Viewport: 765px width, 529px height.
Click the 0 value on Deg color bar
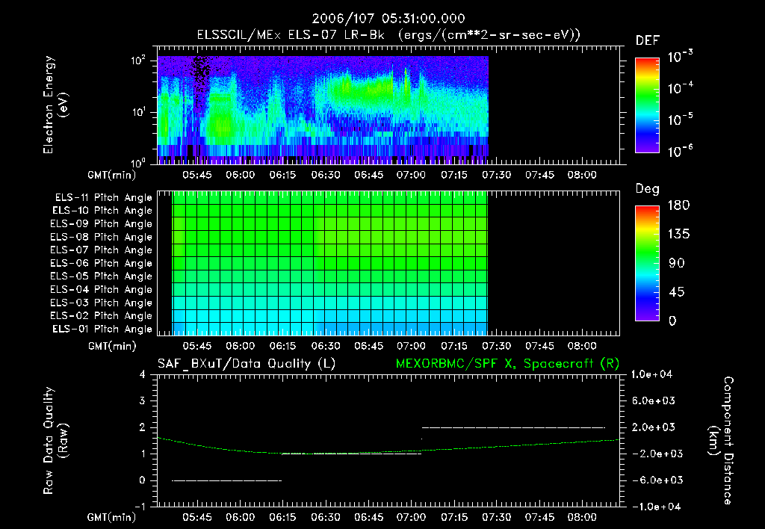[673, 321]
